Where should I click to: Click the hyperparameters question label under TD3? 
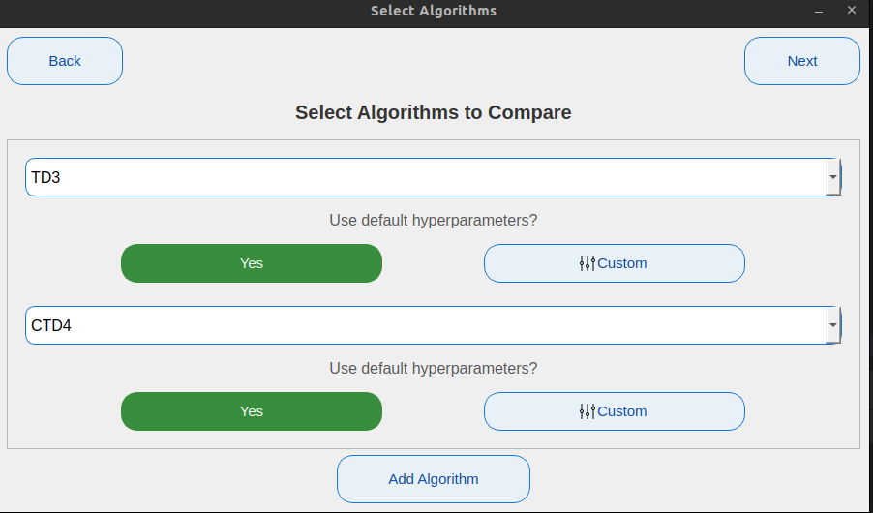tap(434, 220)
